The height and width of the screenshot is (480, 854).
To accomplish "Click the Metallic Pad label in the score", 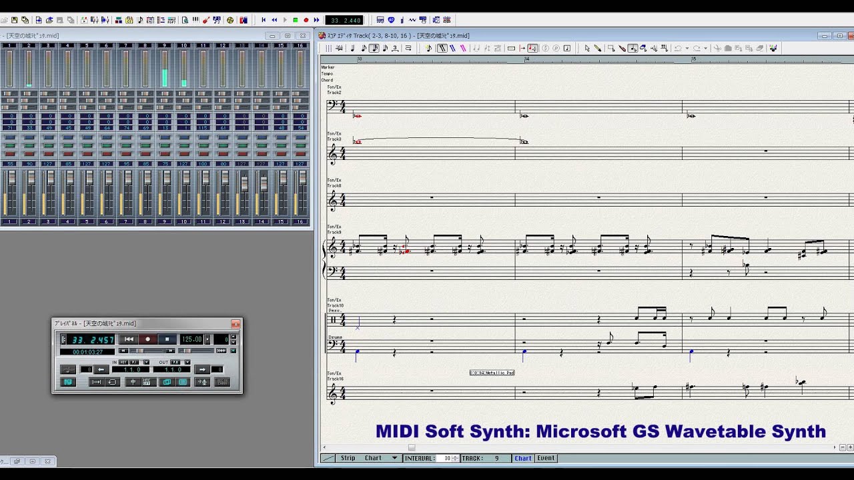I will [492, 373].
